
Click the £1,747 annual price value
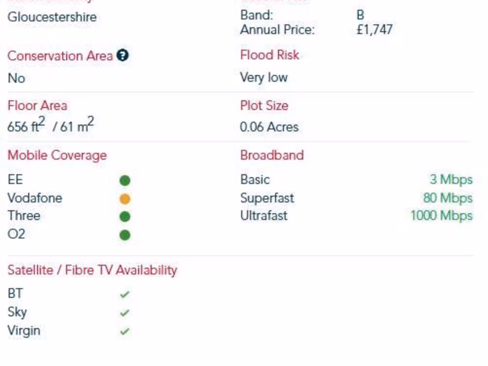coord(375,30)
